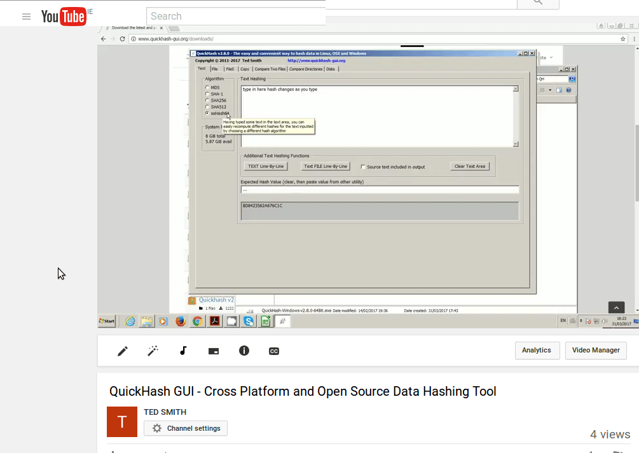Open the Cards info icon
Screen dimensions: 639x453
(244, 350)
